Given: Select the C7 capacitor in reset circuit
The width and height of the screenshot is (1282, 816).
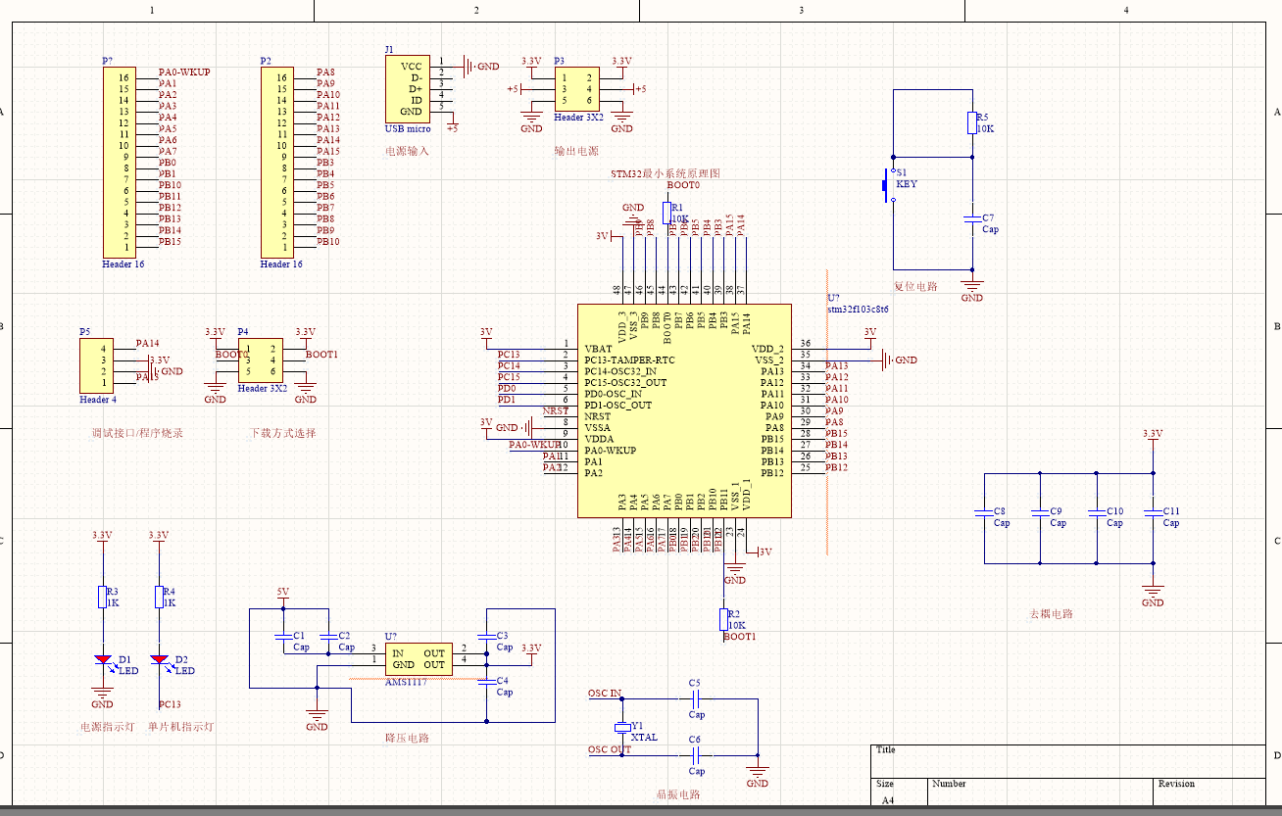Looking at the screenshot, I should [x=972, y=219].
